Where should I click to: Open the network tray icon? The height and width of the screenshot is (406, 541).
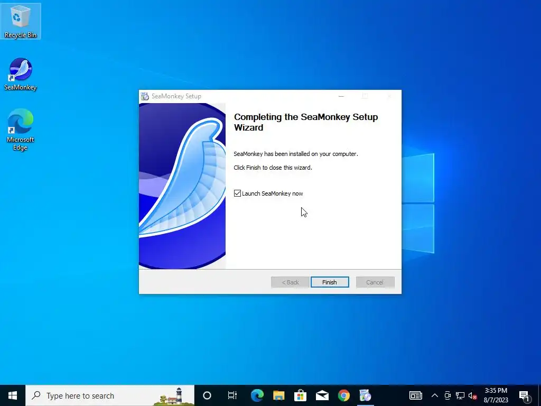tap(460, 395)
